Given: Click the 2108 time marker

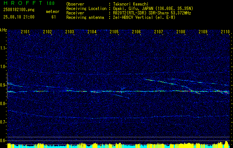Looking at the screenshot, I should 181,31.
